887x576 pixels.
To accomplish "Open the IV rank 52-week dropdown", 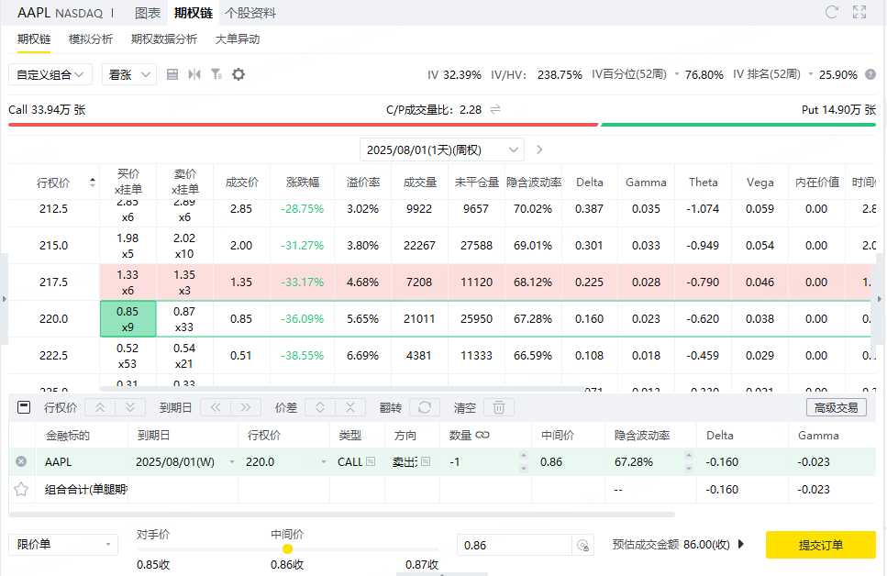I will click(811, 74).
